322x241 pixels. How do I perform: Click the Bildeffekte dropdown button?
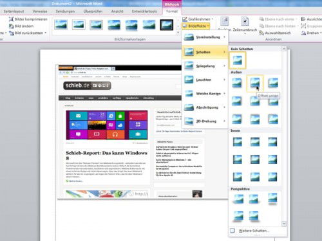coord(196,26)
